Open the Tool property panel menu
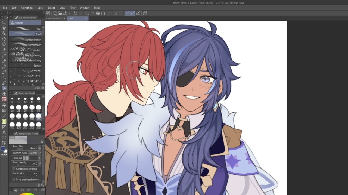The height and width of the screenshot is (195, 348). (x=11, y=134)
